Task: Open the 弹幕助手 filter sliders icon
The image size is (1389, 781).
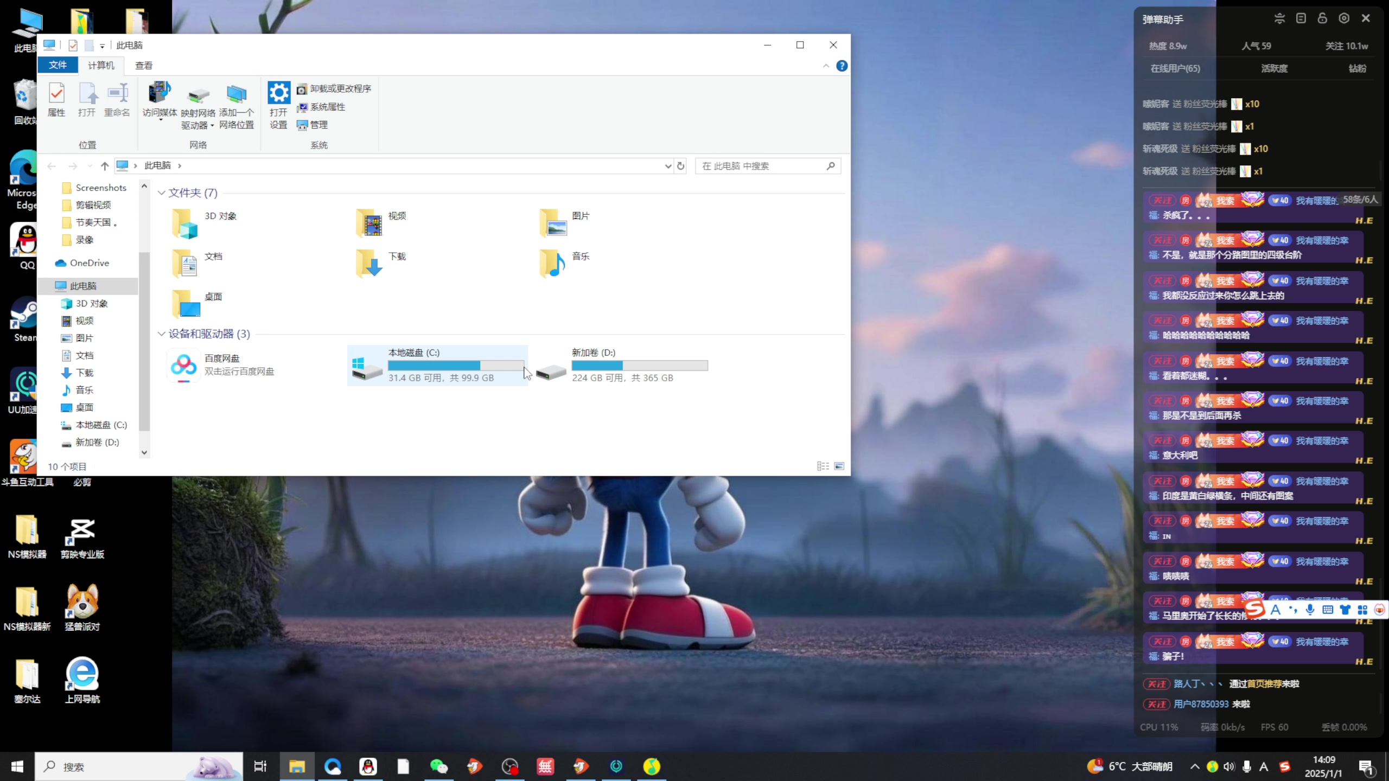Action: pyautogui.click(x=1279, y=18)
